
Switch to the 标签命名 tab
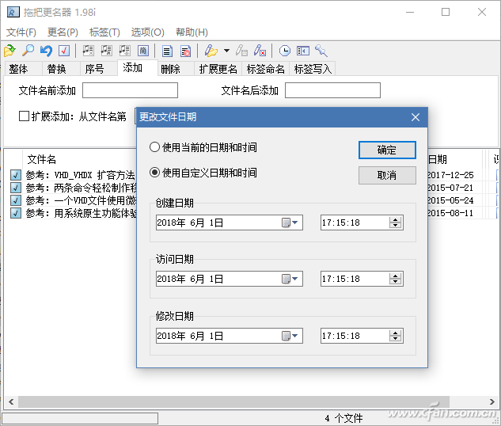pyautogui.click(x=265, y=69)
